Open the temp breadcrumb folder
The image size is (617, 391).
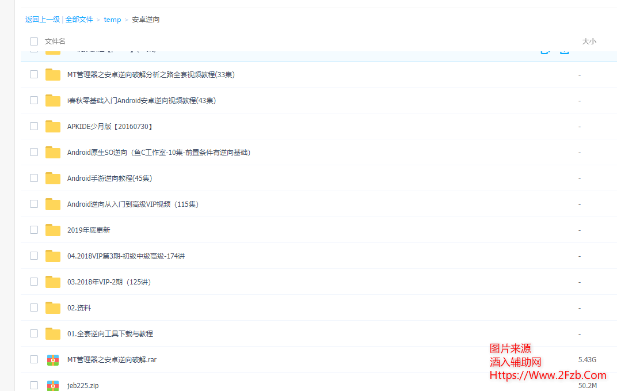[x=112, y=20]
